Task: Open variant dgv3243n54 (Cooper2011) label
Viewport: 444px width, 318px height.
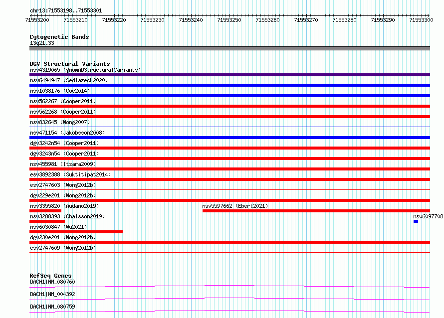Action: tap(64, 154)
